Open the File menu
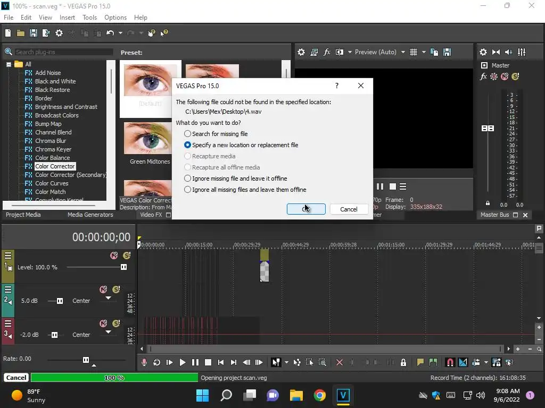Viewport: 545px width, 408px height. pos(9,18)
